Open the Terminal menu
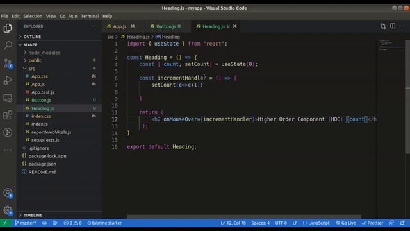The width and height of the screenshot is (410, 231). point(90,16)
